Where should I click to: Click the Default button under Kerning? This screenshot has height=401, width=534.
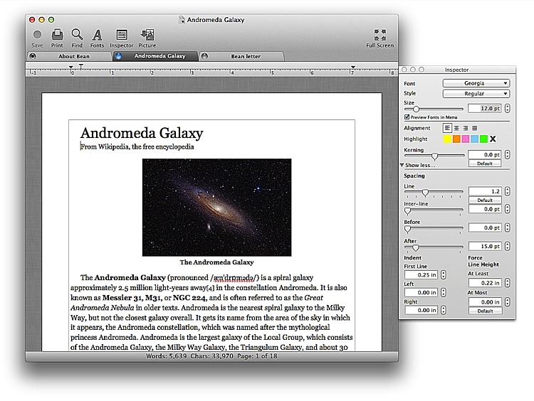(485, 164)
